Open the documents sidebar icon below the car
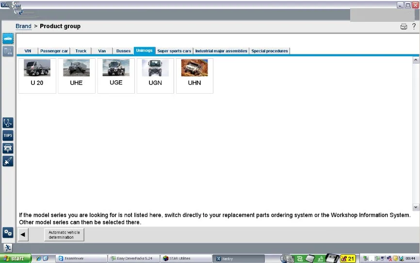 tap(8, 51)
